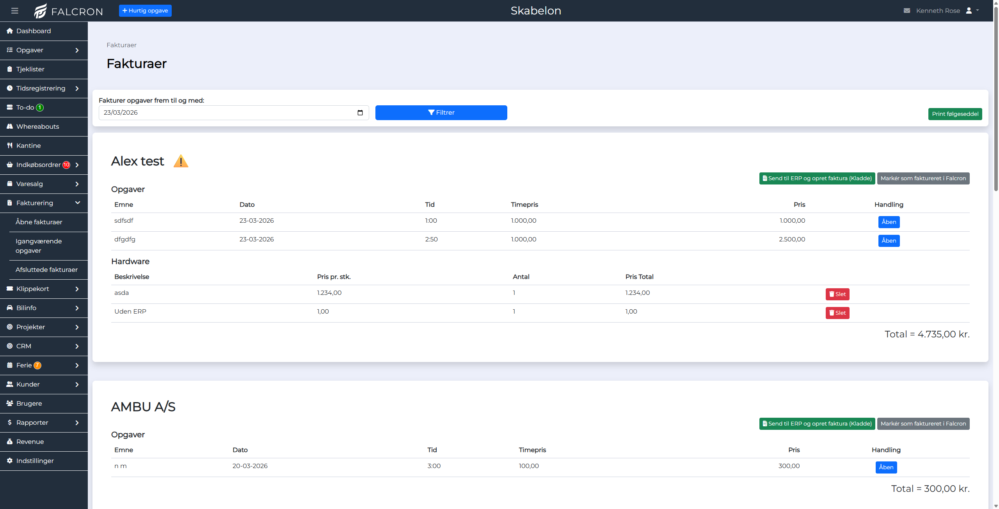Open the user profile icon dropdown
The width and height of the screenshot is (999, 509).
point(972,11)
